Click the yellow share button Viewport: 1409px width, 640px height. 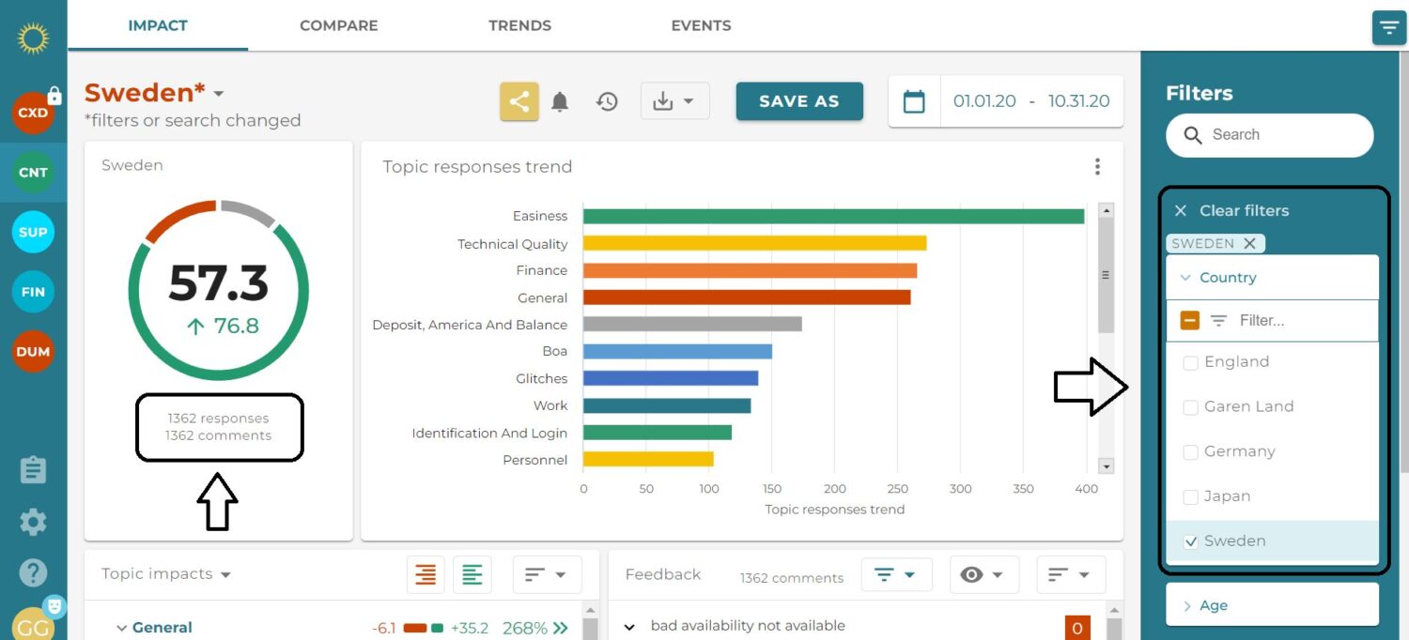pyautogui.click(x=519, y=101)
